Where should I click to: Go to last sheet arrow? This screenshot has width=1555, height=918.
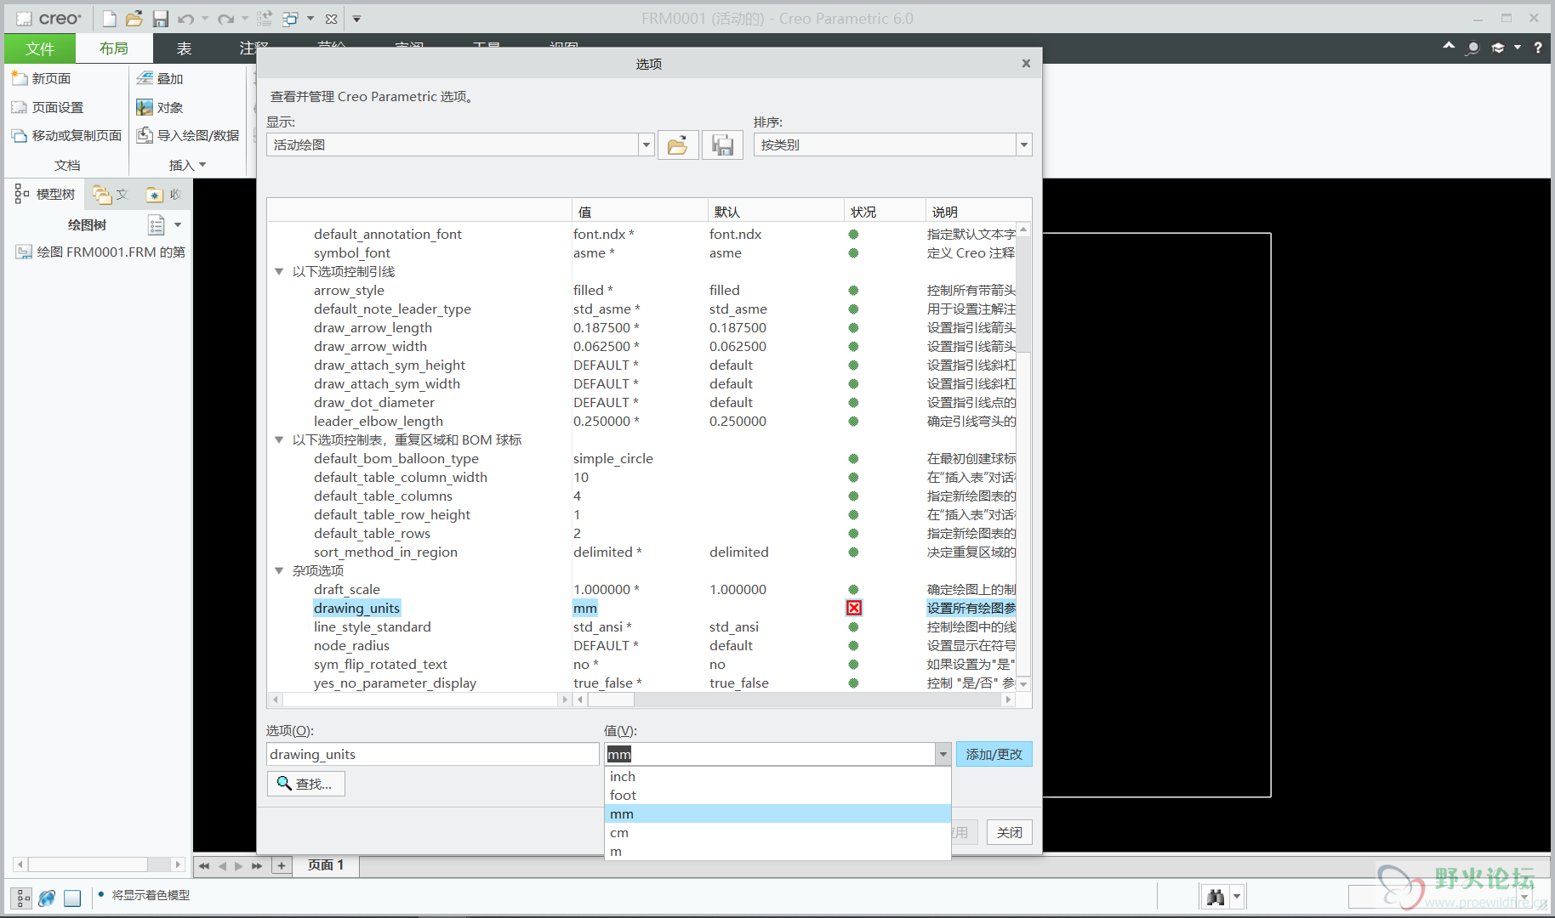tap(257, 866)
